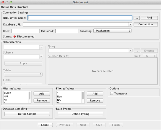Click the Connection button
Image resolution: width=161 pixels, height=130 pixels.
pos(145,24)
